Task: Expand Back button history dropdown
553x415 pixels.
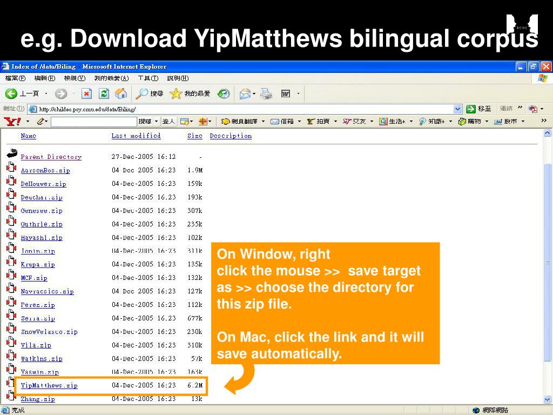Action: 46,93
